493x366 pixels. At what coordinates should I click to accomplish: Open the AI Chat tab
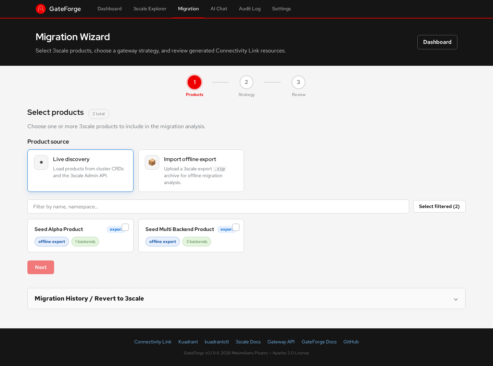pos(219,9)
